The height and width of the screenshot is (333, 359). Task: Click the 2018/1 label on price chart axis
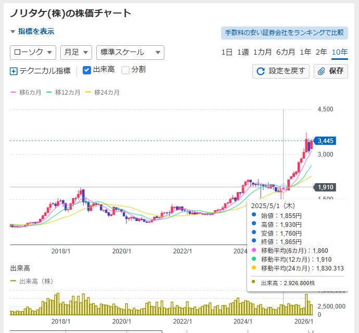[x=61, y=251]
